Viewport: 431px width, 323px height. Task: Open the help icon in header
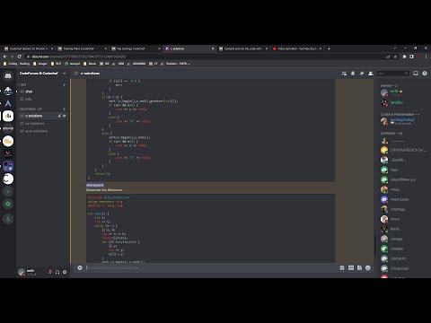coord(425,74)
